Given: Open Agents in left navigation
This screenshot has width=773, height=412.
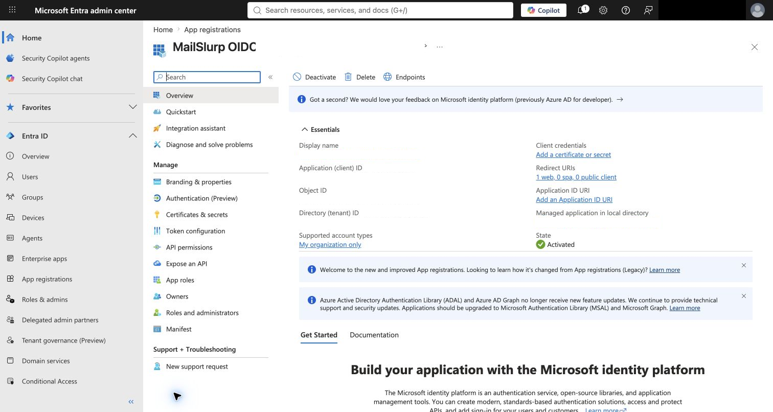Looking at the screenshot, I should click(x=32, y=238).
